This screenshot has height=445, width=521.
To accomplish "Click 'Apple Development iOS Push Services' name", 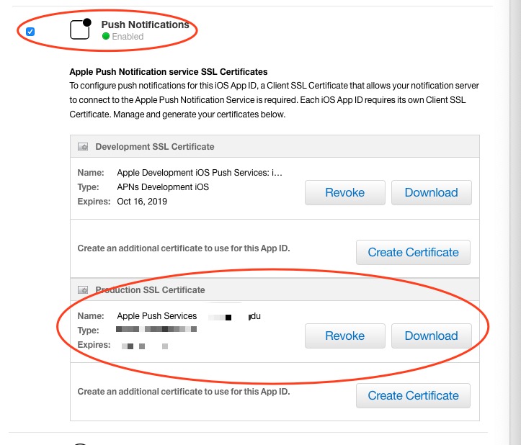I will coord(200,173).
